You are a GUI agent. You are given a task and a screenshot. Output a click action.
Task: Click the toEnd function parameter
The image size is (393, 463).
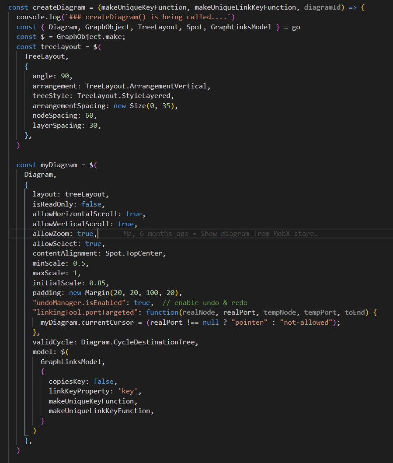pos(355,312)
